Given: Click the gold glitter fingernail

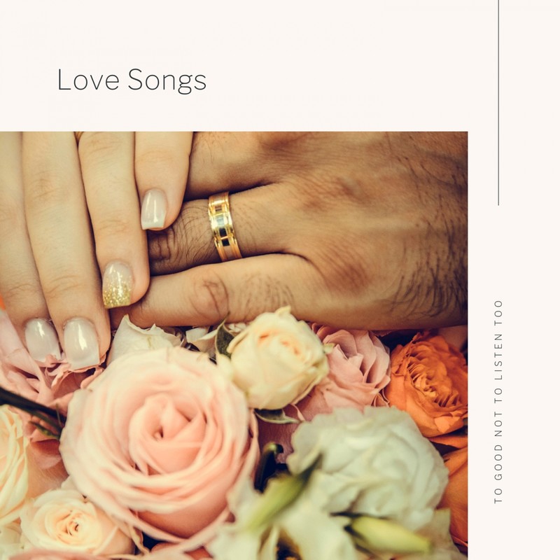Looking at the screenshot, I should click(x=118, y=285).
